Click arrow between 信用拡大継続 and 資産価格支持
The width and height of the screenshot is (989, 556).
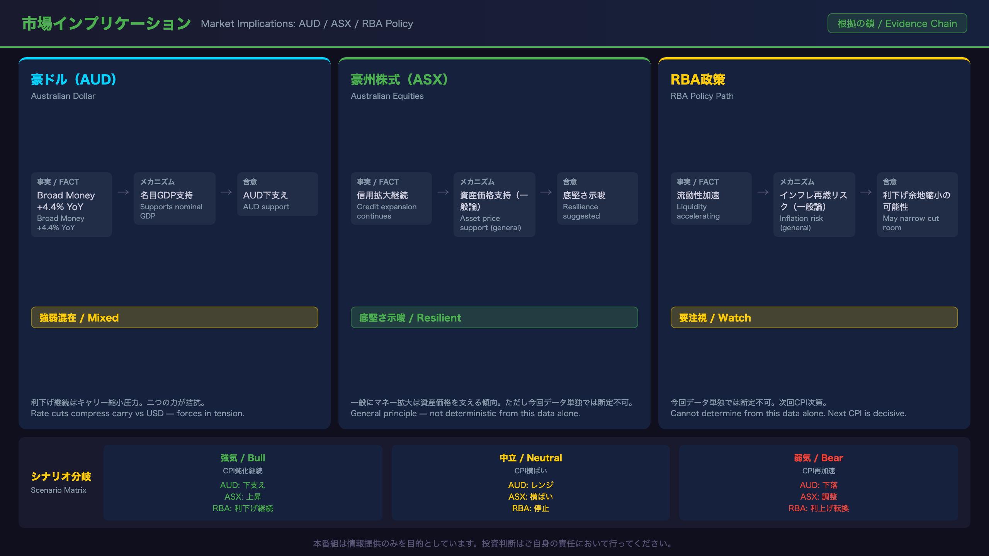pos(443,192)
